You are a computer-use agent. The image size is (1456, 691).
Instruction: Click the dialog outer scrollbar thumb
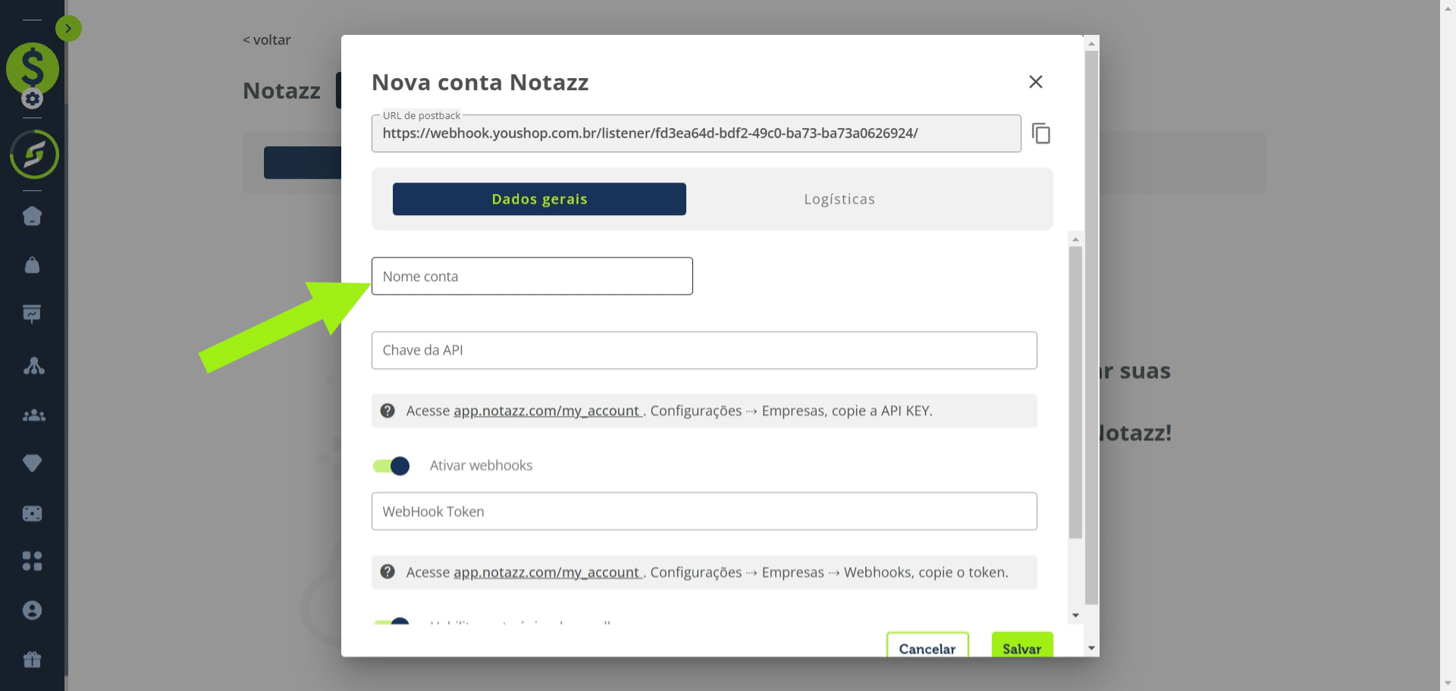[x=1092, y=327]
